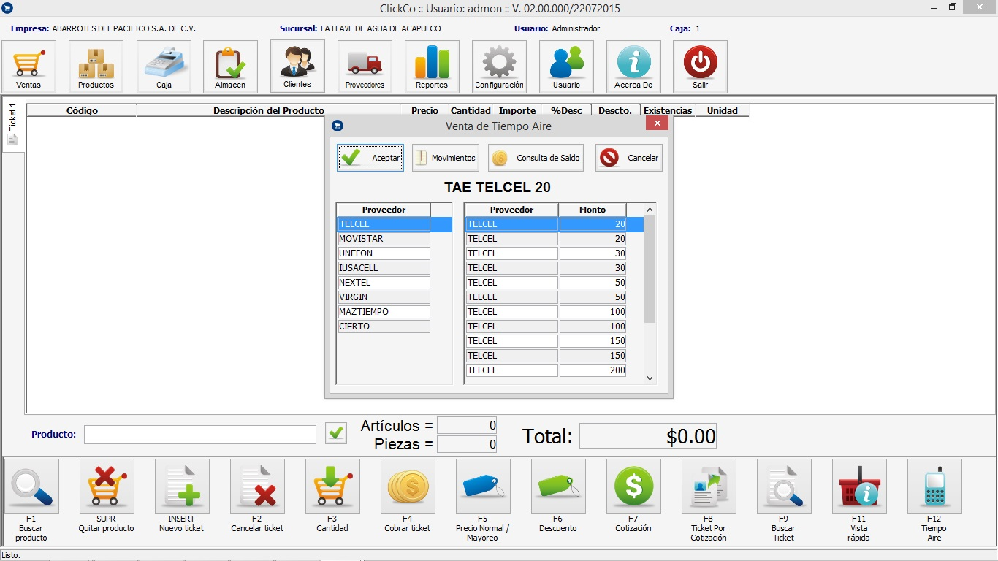This screenshot has width=998, height=561.
Task: Click the F8 Ticket Por Cotización icon
Action: 709,486
